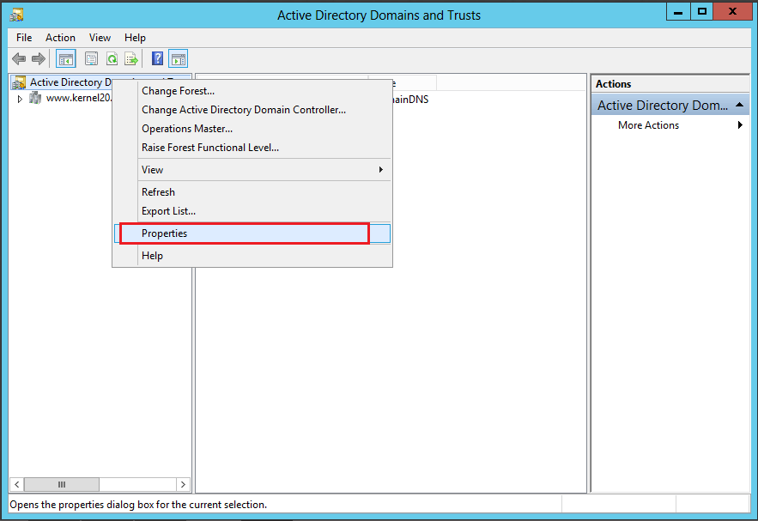Click the Forward arrow toolbar icon
The image size is (758, 521).
pos(38,59)
